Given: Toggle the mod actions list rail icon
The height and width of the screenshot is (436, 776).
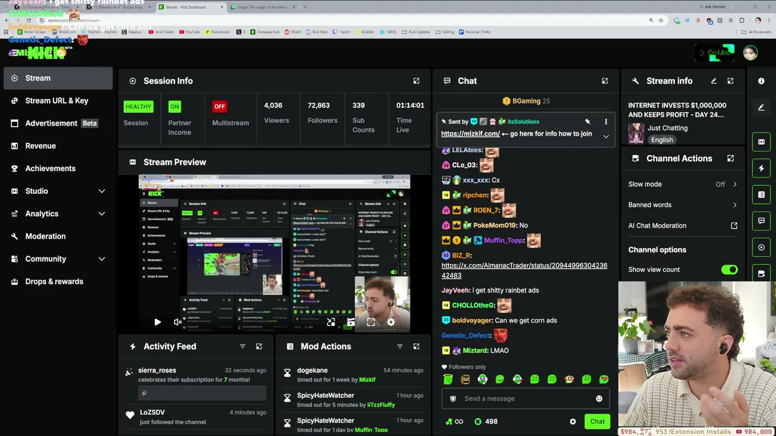Looking at the screenshot, I should click(x=761, y=194).
